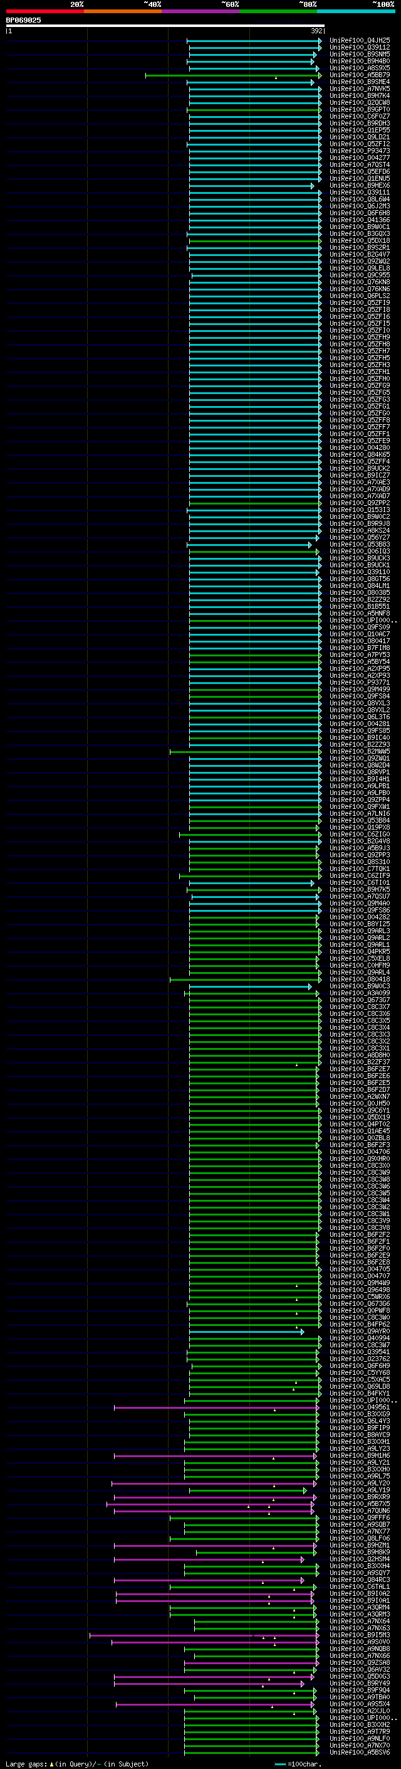Open last hit UniRef100_A5BSV6

tap(360, 1752)
